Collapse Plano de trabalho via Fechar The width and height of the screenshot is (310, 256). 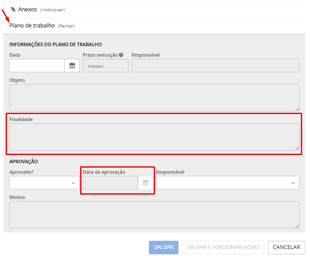click(66, 26)
